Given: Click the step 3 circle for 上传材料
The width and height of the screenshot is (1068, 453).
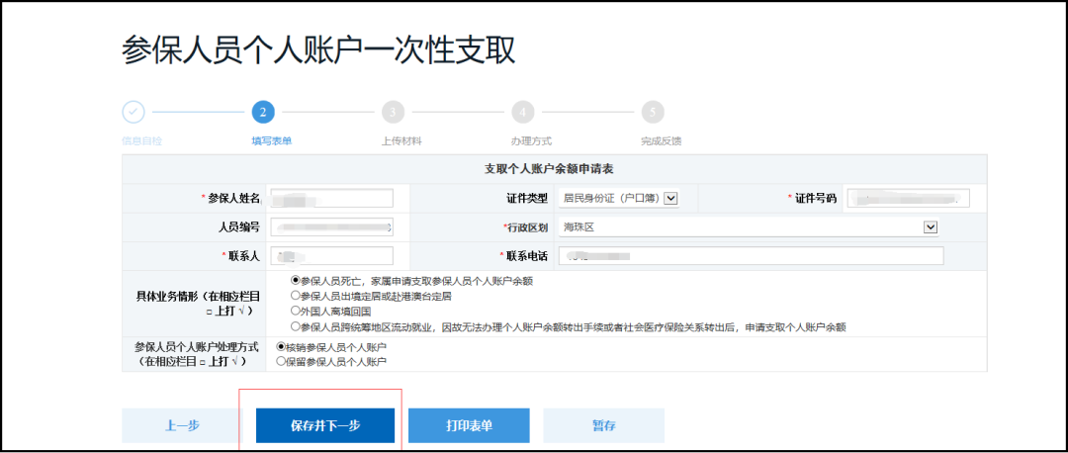Looking at the screenshot, I should (393, 112).
